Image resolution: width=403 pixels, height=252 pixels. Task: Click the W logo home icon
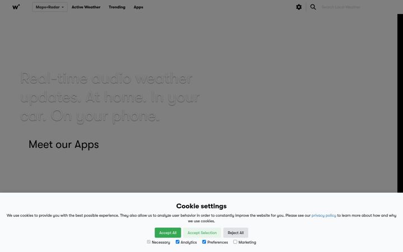[16, 7]
